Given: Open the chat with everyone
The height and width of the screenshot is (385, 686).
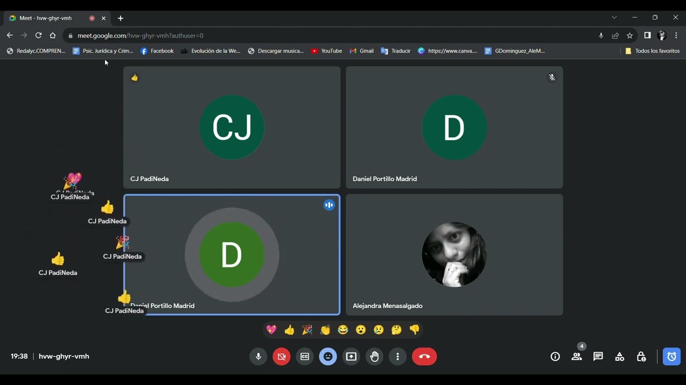Looking at the screenshot, I should click(598, 357).
